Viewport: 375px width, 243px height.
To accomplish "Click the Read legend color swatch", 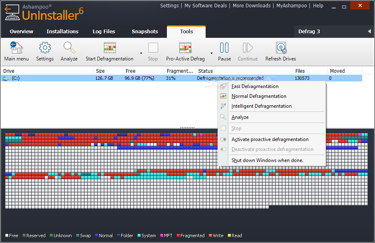I will (230, 236).
